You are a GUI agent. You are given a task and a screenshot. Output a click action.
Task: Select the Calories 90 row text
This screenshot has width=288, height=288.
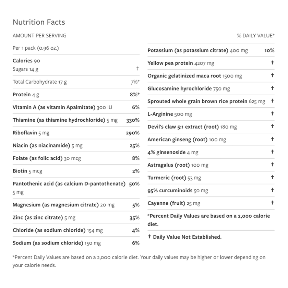coord(26,61)
